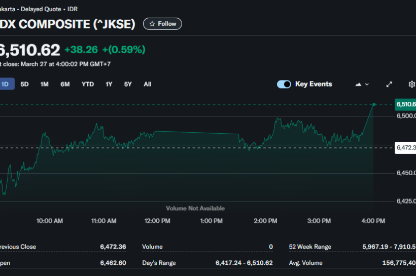Expand chart to full screen
The height and width of the screenshot is (276, 416).
pyautogui.click(x=389, y=84)
